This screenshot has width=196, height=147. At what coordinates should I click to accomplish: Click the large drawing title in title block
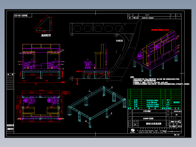[x=153, y=124]
